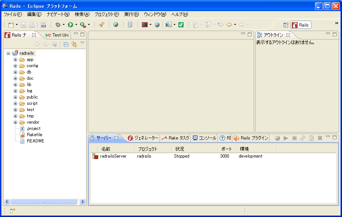
Task: Click the flashlight Search icon
Action: (101, 25)
